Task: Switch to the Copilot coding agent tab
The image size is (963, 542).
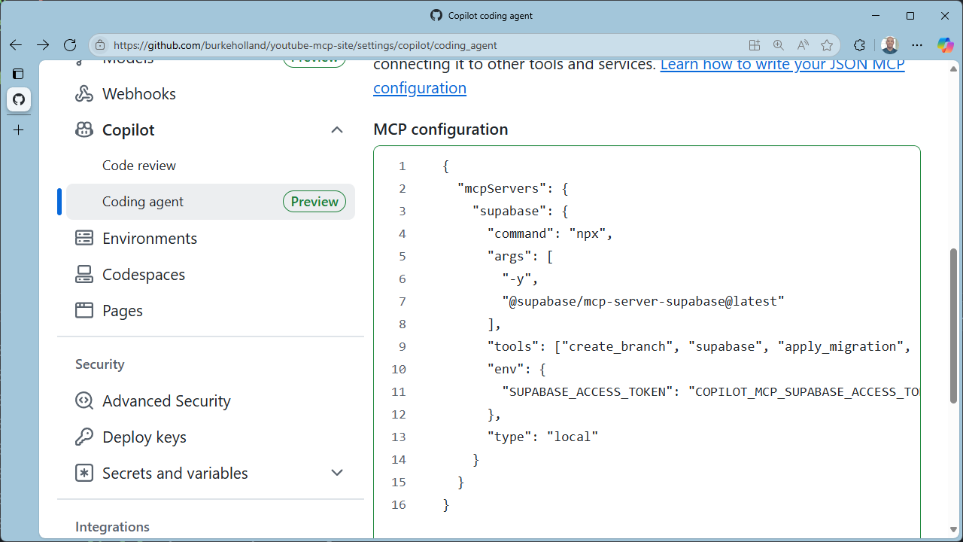Action: pyautogui.click(x=481, y=15)
